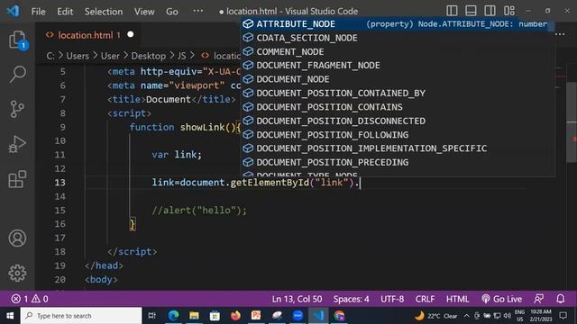Select DOCUMENT_POSITION_FOLLOWING suggestion

coord(398,135)
